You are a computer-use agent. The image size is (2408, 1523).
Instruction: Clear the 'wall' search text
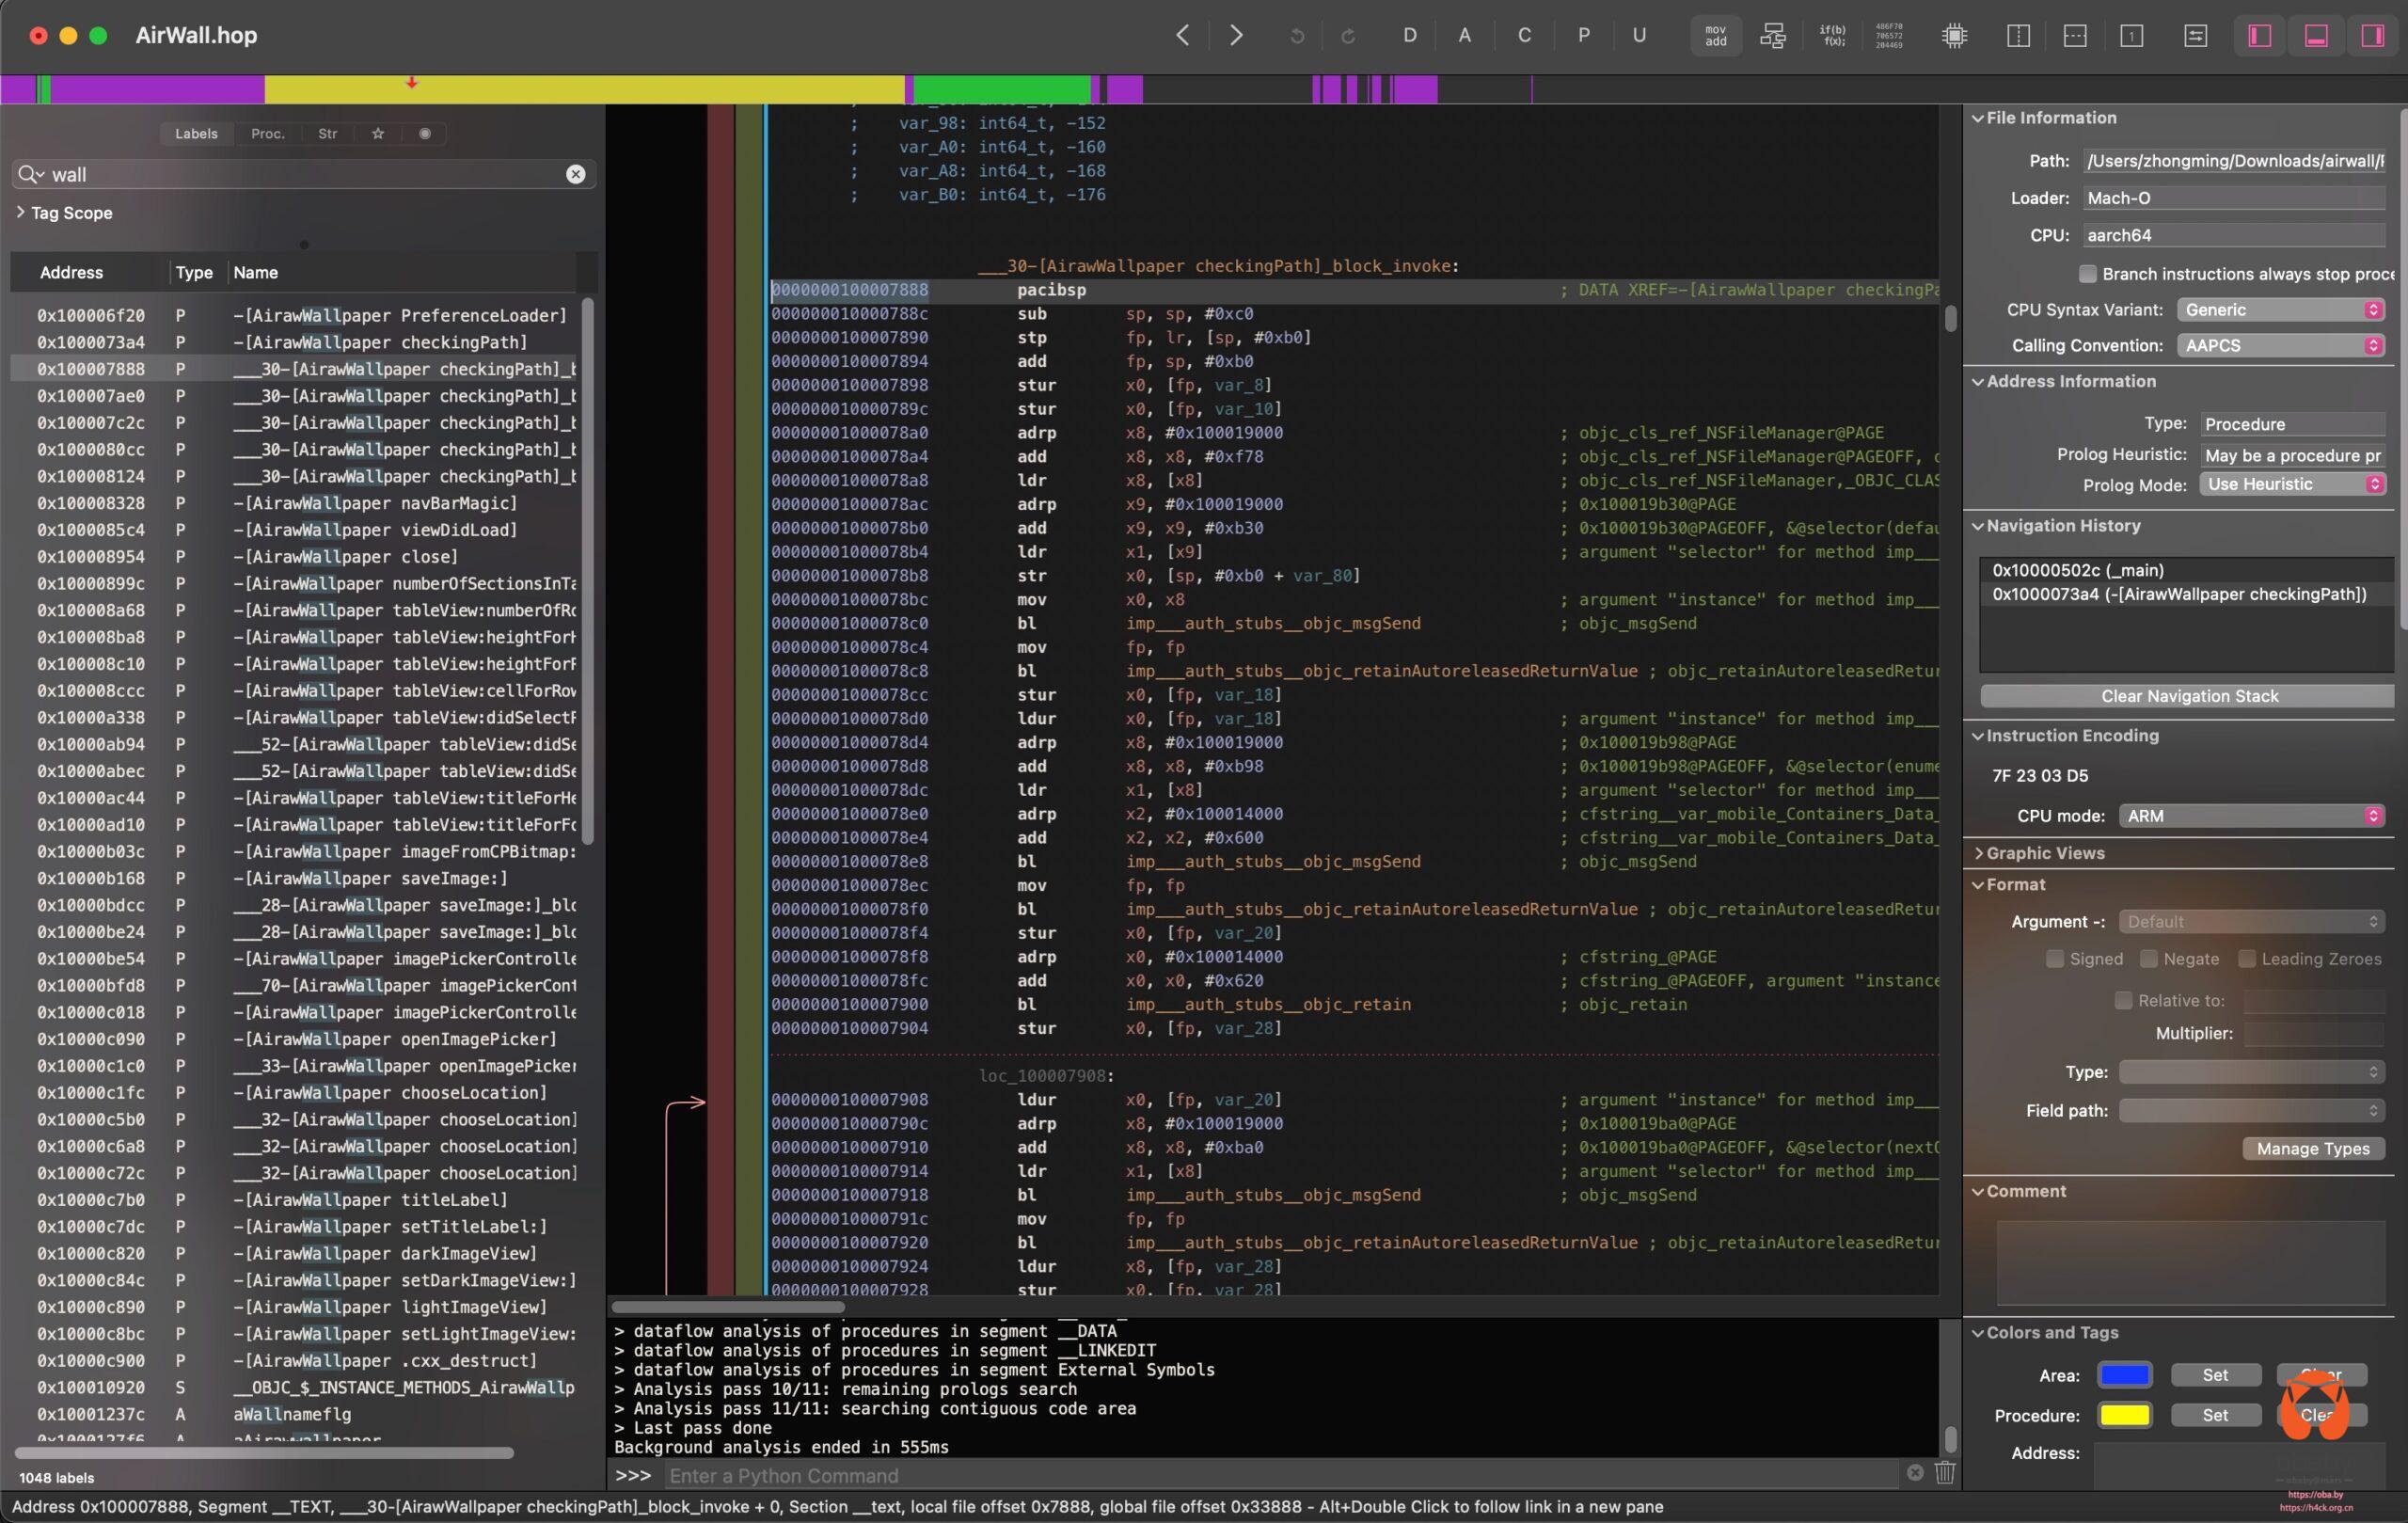click(x=576, y=174)
